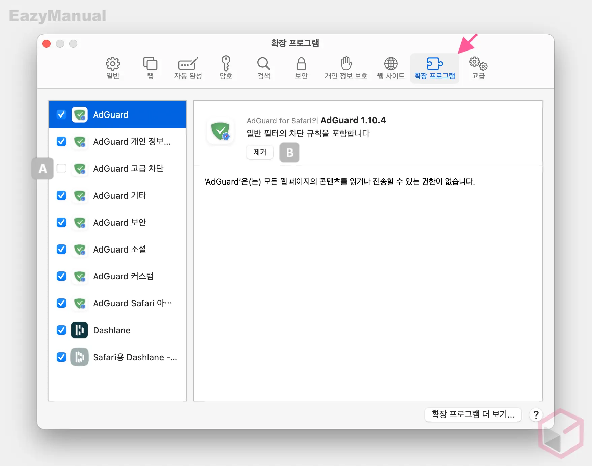Uncheck the AdGuard 보안 checkbox
The height and width of the screenshot is (466, 592).
[61, 222]
